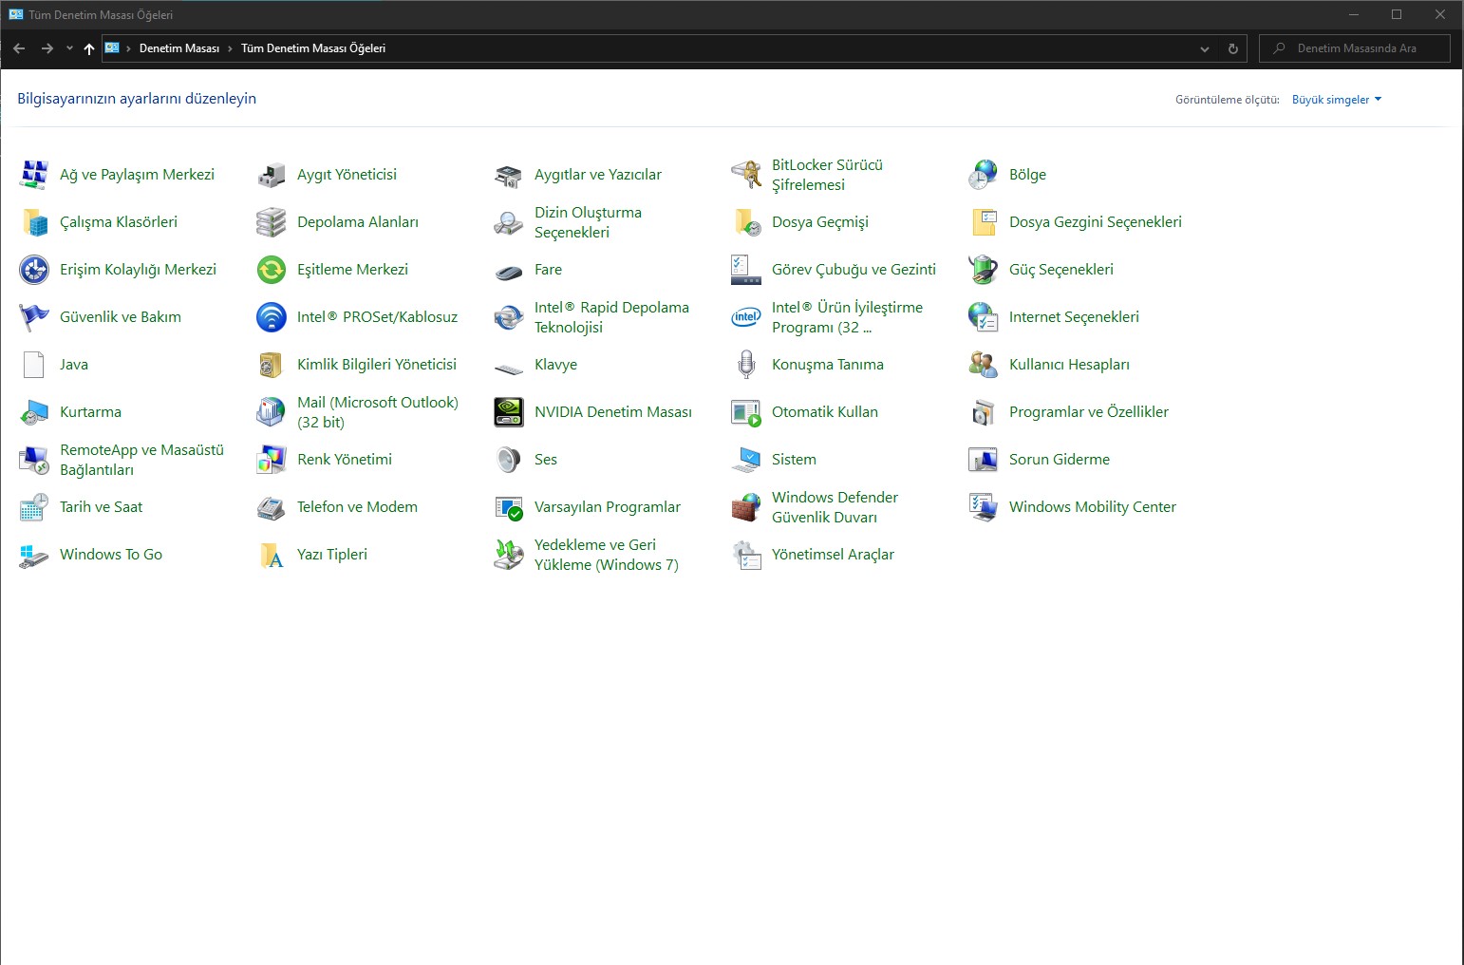Open the Ses speaker icon

[x=509, y=460]
